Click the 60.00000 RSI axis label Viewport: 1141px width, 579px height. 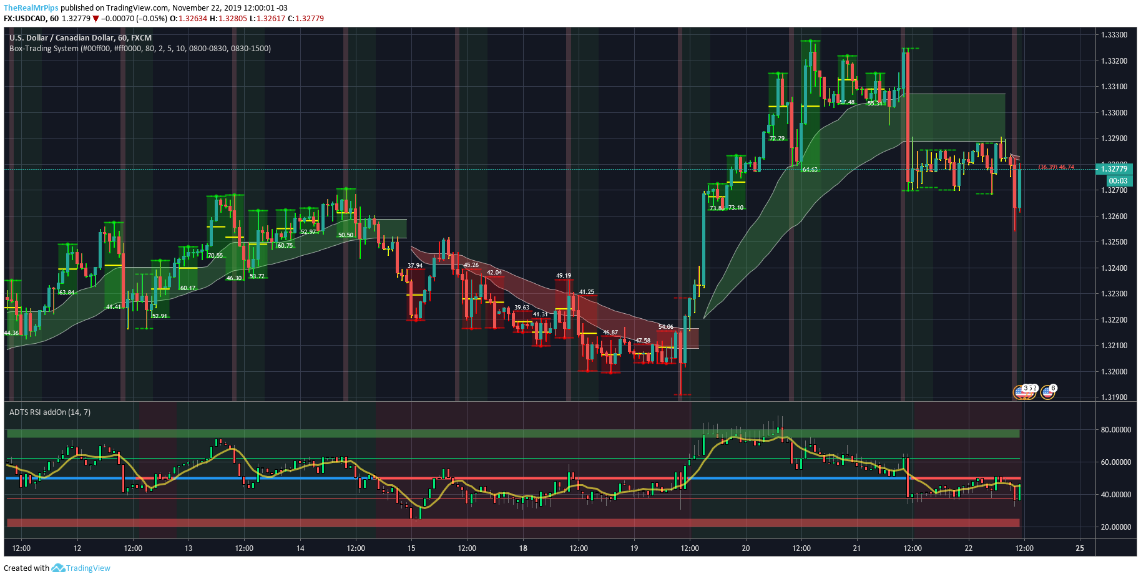(x=1116, y=462)
